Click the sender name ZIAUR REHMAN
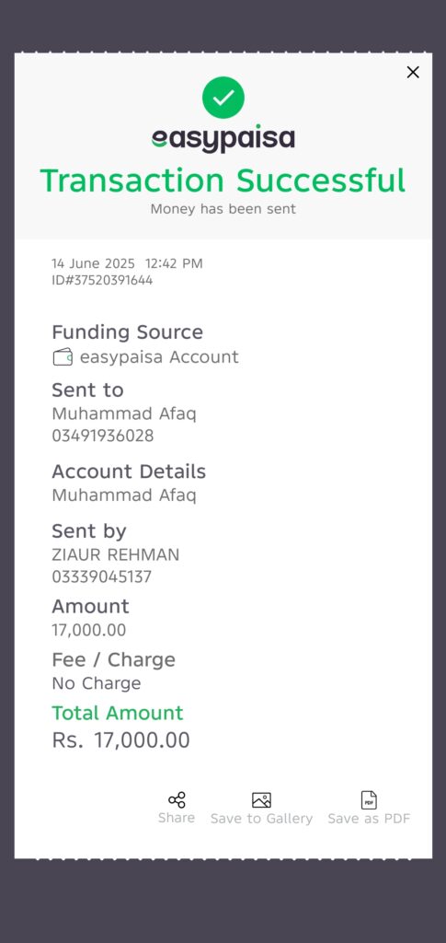The width and height of the screenshot is (446, 943). click(x=115, y=554)
